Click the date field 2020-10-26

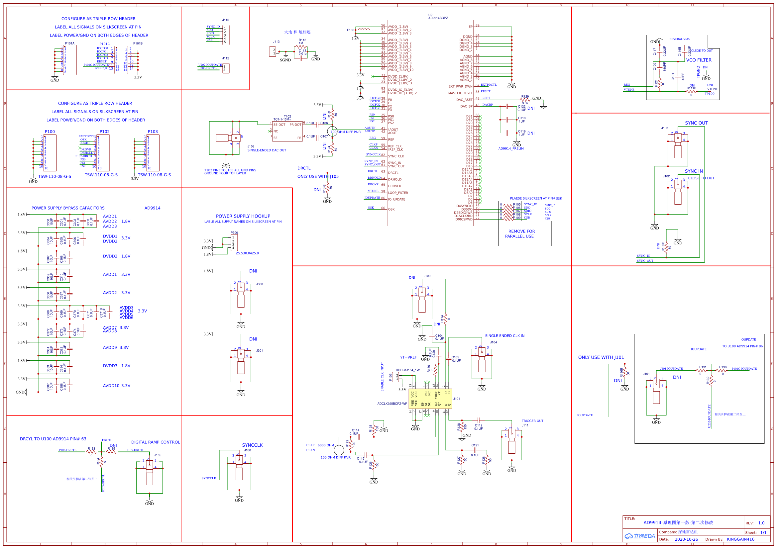(x=686, y=539)
